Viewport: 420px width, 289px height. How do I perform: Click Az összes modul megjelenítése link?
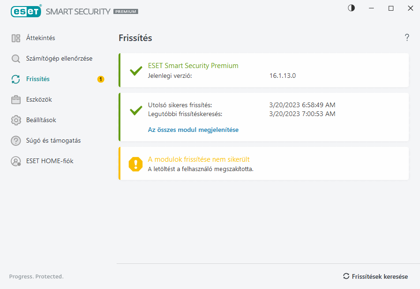coord(193,130)
